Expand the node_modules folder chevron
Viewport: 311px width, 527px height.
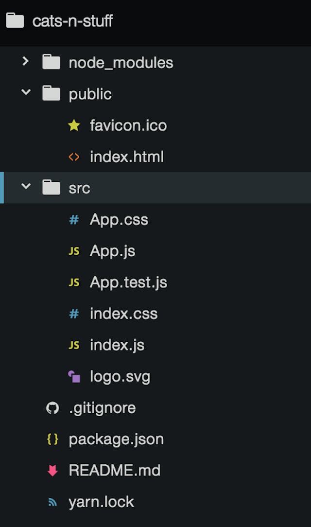[x=26, y=62]
